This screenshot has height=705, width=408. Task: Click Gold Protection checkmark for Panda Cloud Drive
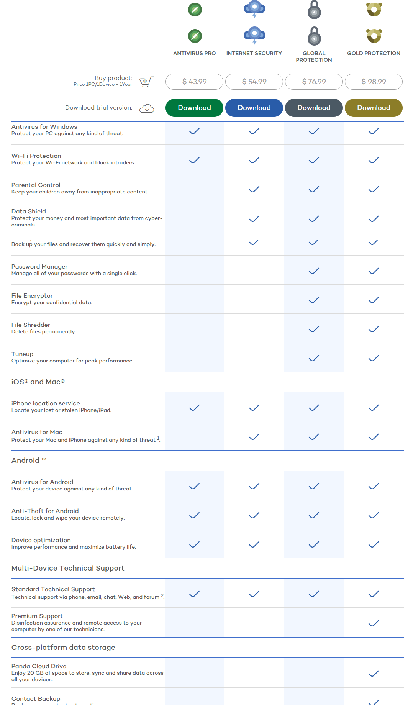point(374,674)
